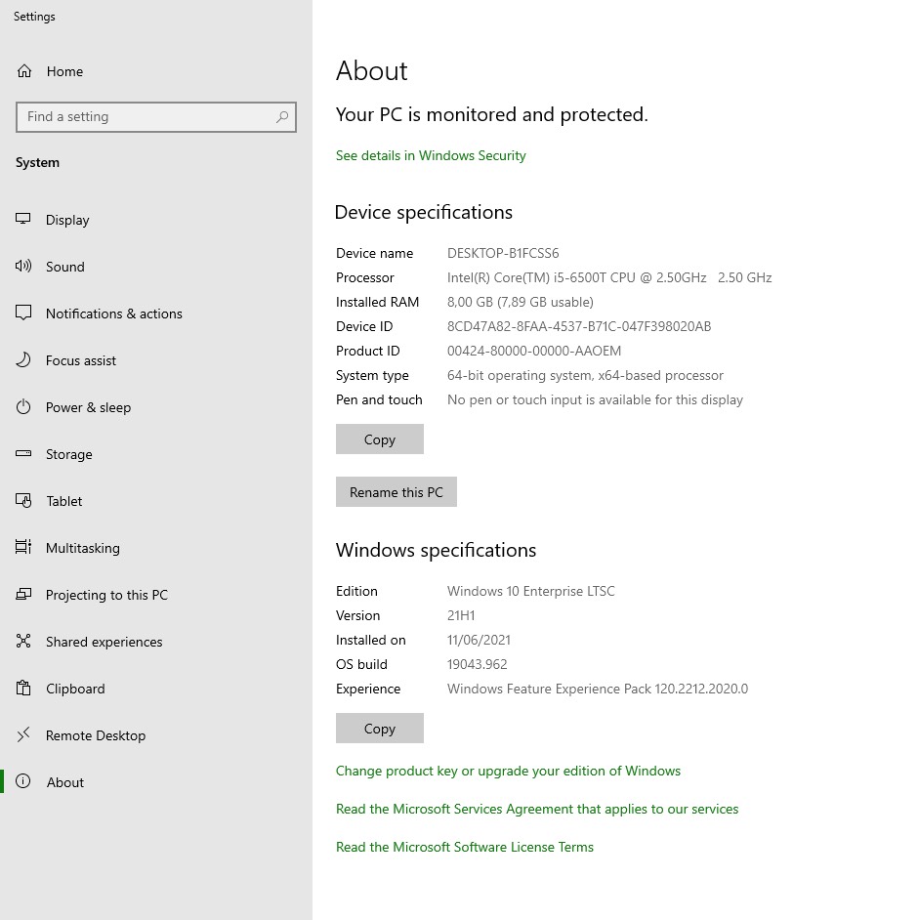
Task: Click the Display monitor icon
Action: coord(22,219)
